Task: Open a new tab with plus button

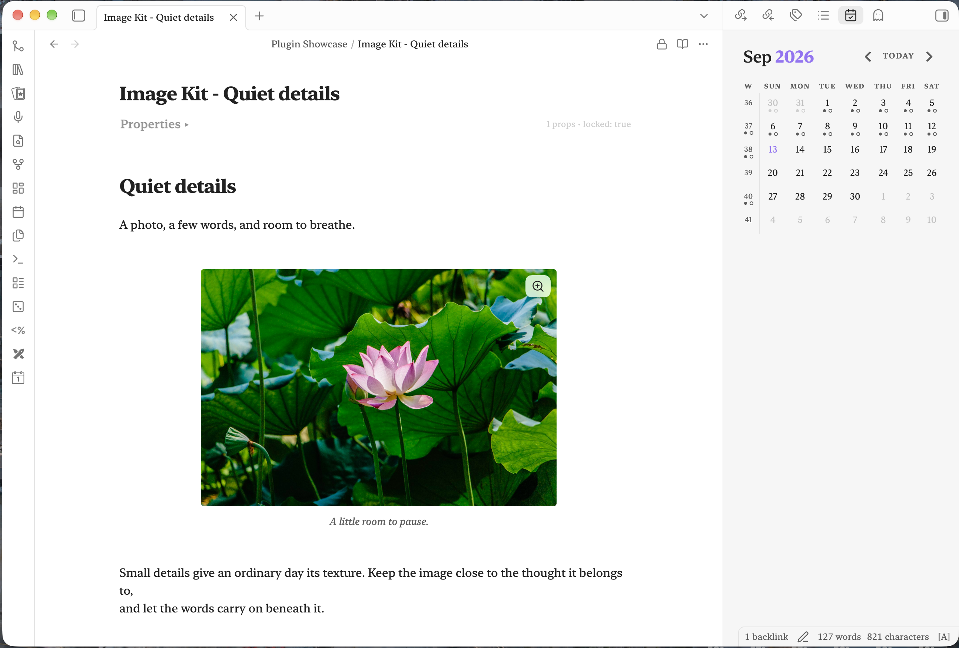Action: tap(259, 16)
